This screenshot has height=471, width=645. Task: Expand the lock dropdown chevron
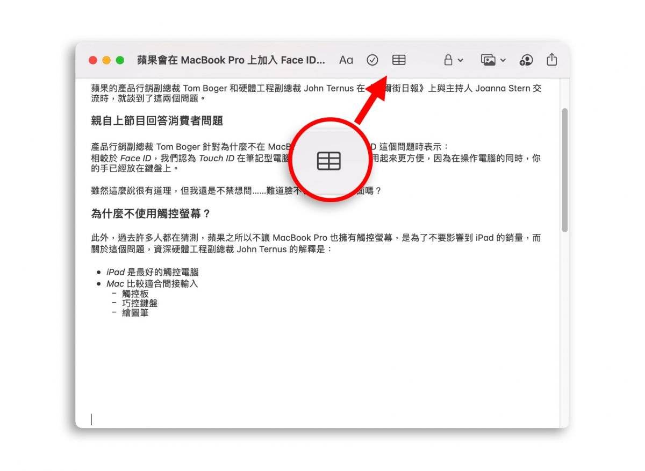[461, 61]
